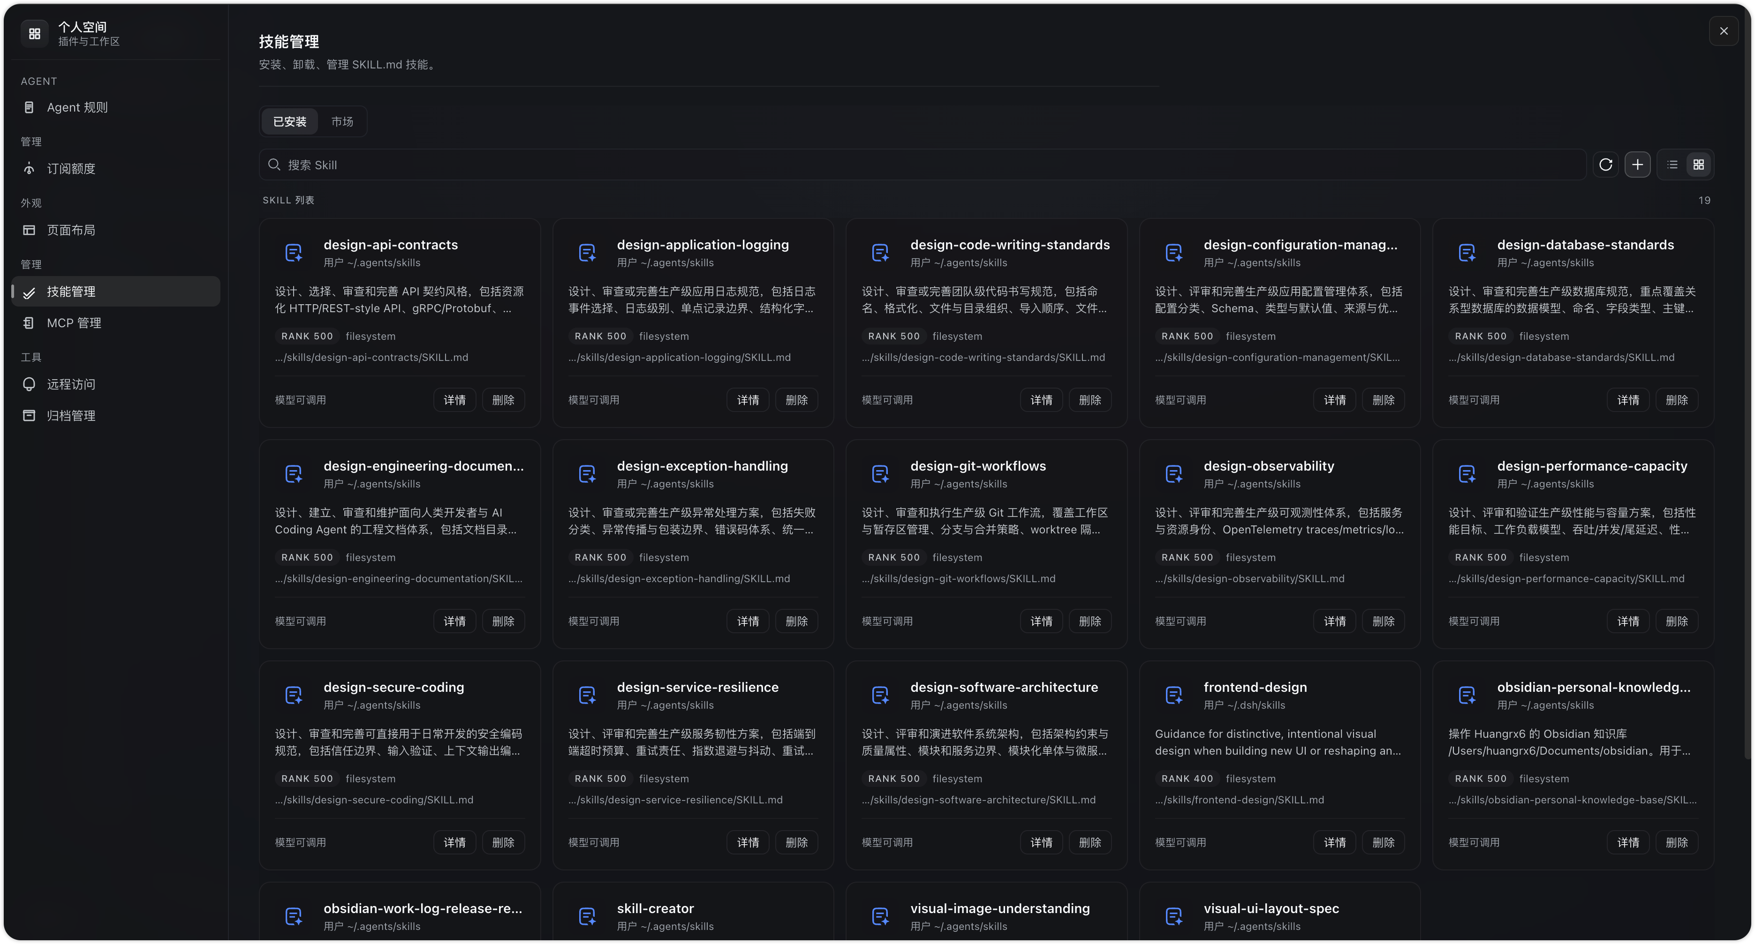The height and width of the screenshot is (944, 1755).
Task: Click the 订阅额度 icon in the sidebar
Action: coord(29,169)
